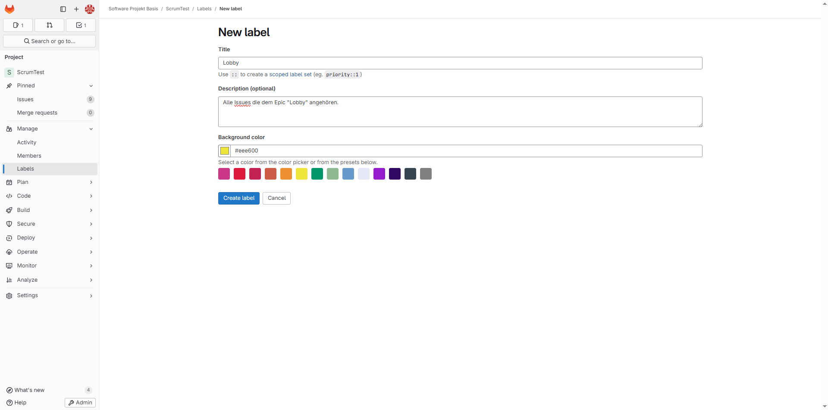Open merge requests shortcut icon
This screenshot has width=828, height=410.
(50, 25)
